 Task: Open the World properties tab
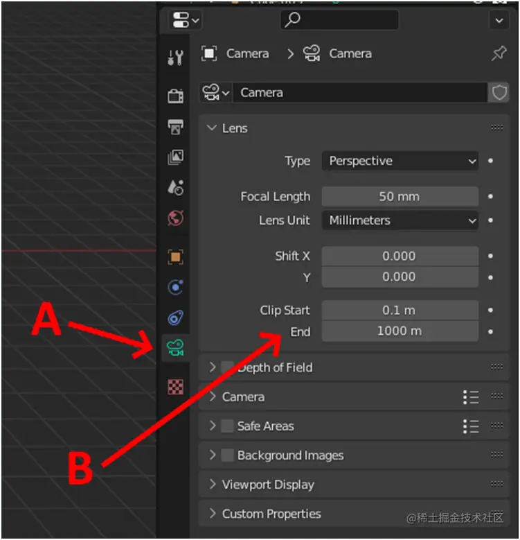(x=175, y=218)
